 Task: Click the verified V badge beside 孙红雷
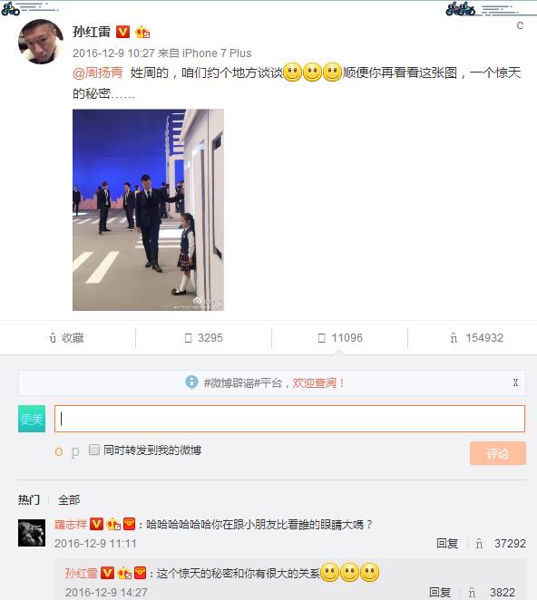click(123, 32)
